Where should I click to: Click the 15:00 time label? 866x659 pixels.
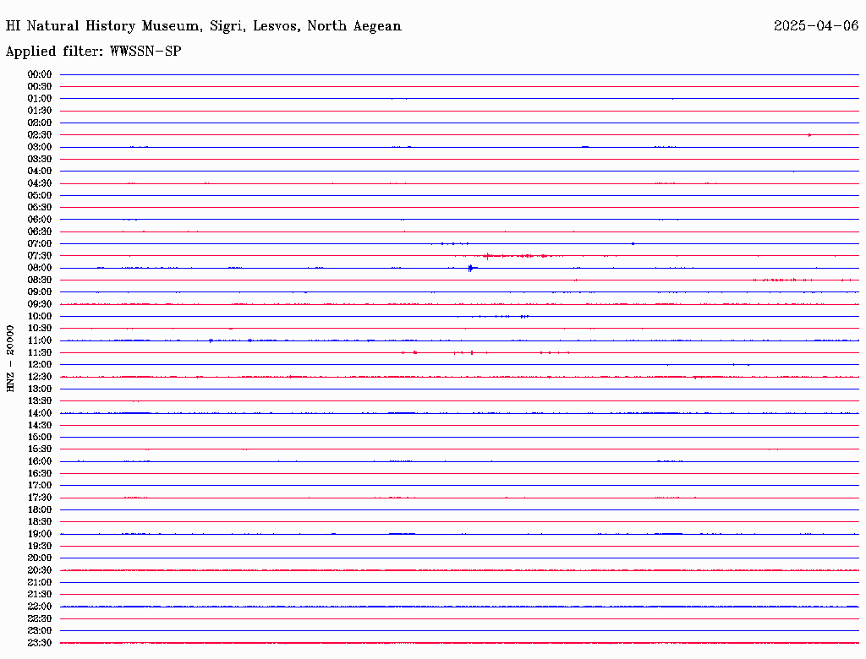[x=40, y=437]
